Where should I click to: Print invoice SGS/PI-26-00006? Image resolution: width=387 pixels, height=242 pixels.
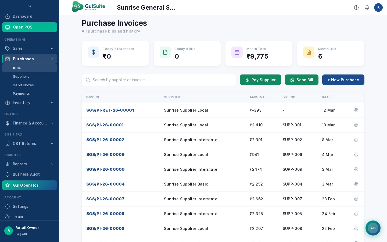click(x=356, y=155)
